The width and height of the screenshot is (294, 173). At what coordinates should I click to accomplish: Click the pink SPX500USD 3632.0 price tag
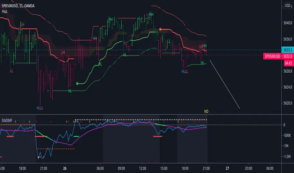[279, 56]
